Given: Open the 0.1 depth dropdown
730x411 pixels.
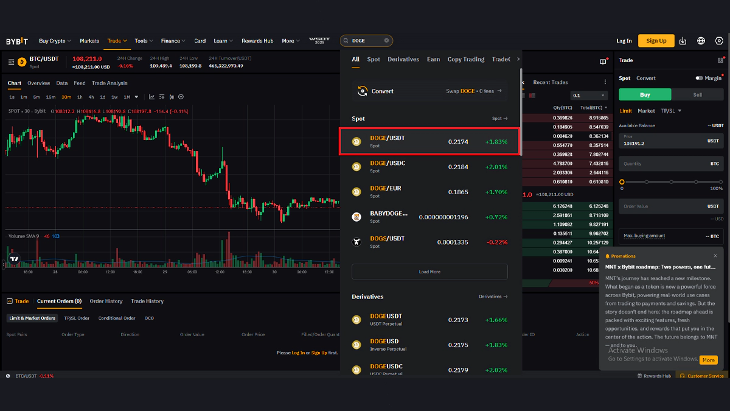Looking at the screenshot, I should tap(589, 96).
